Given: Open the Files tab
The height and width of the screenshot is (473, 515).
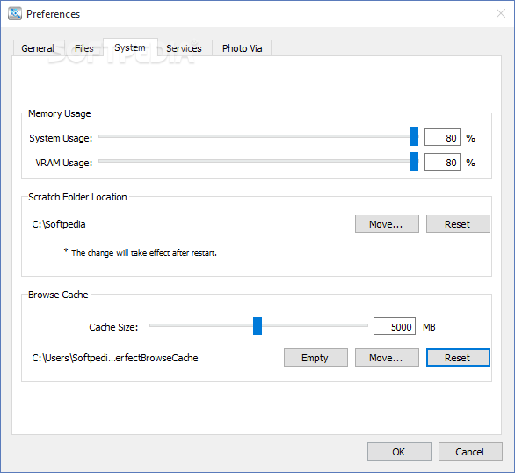Looking at the screenshot, I should click(84, 48).
